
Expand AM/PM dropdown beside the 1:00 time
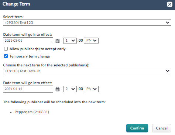91,41
